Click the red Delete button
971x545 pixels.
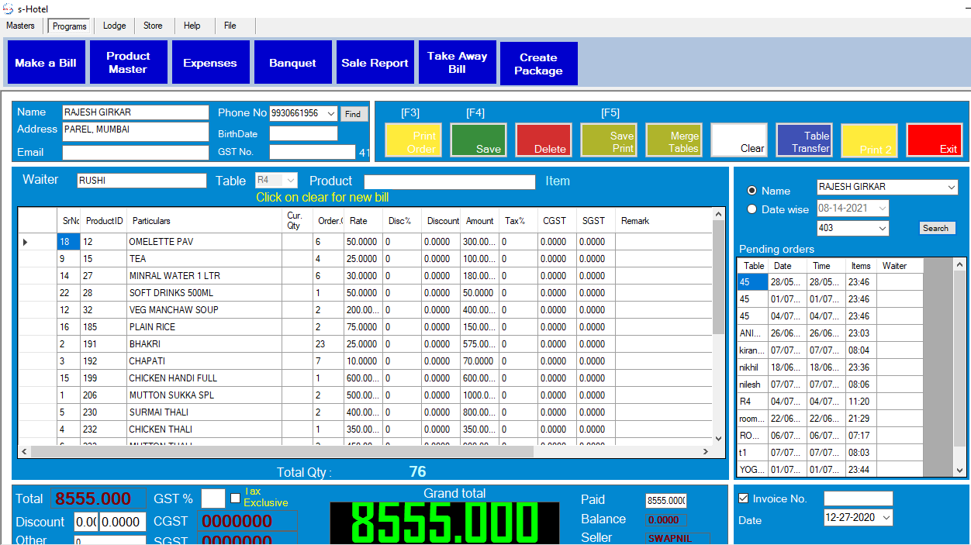(544, 141)
